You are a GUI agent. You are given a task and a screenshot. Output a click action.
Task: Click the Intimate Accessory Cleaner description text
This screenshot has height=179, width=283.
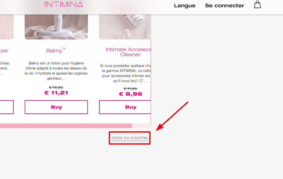point(126,73)
